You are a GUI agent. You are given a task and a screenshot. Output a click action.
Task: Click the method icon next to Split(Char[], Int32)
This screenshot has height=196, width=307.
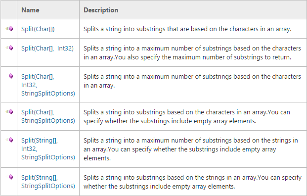coord(9,48)
